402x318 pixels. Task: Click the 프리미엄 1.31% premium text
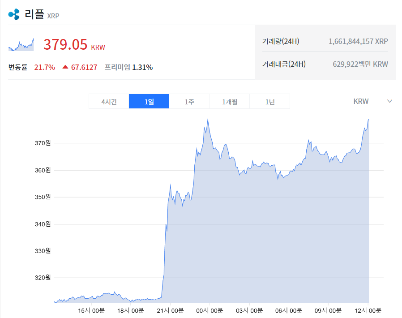(128, 67)
